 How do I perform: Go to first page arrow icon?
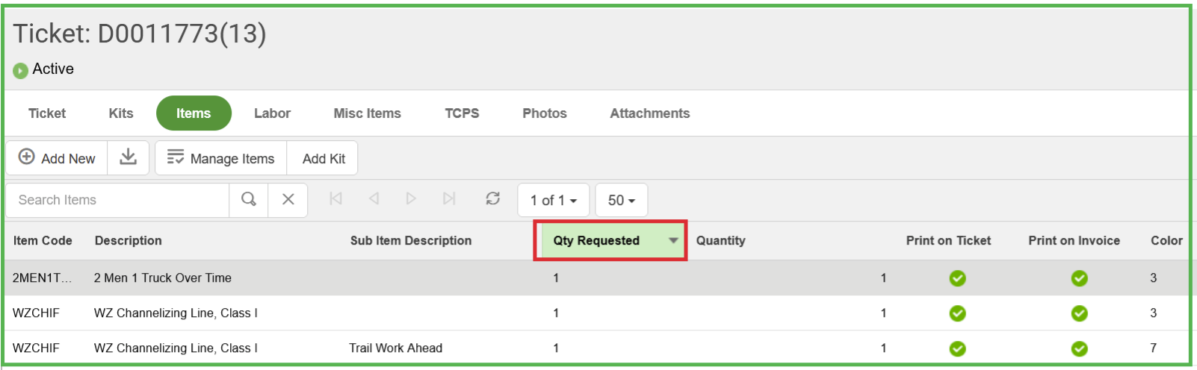pyautogui.click(x=336, y=198)
